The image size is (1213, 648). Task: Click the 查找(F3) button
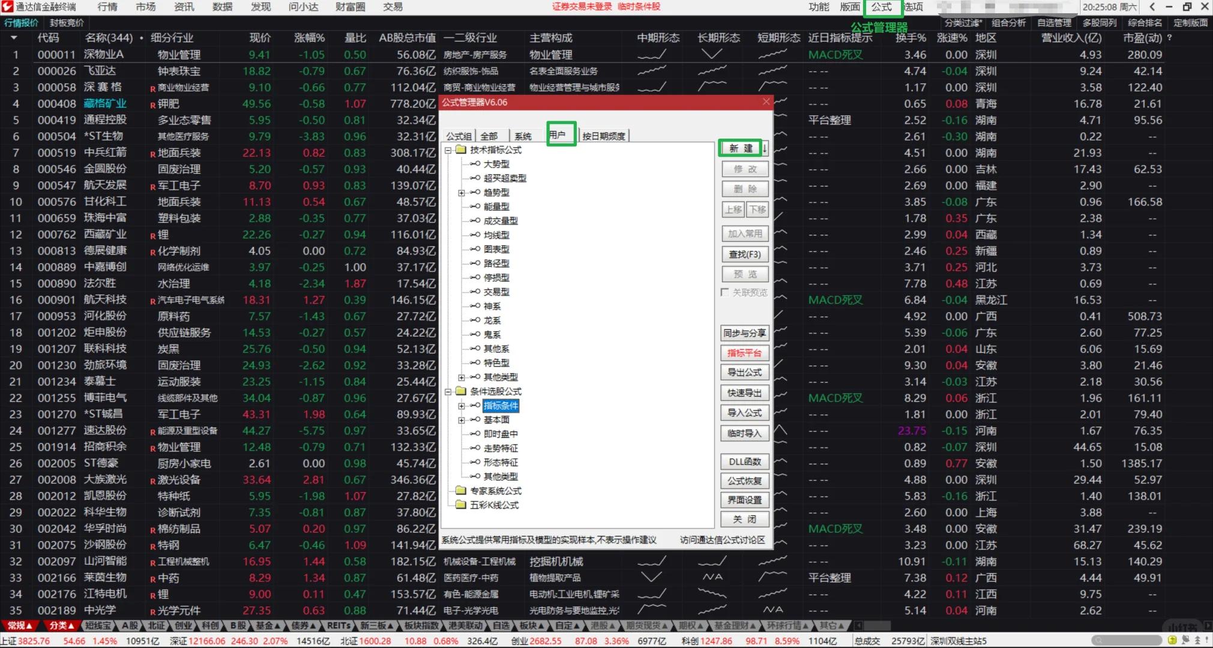point(745,254)
